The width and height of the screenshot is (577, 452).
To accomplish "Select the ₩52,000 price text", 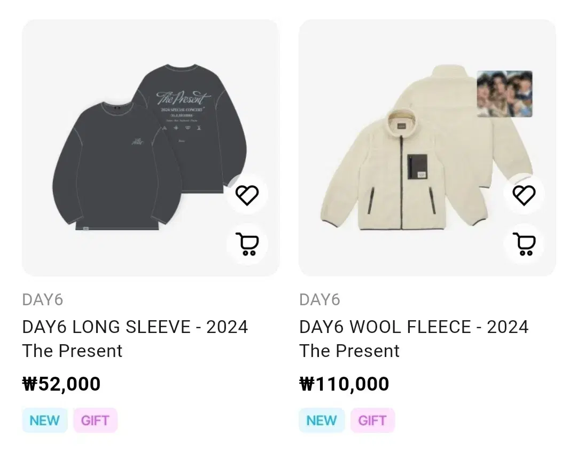I will click(61, 384).
